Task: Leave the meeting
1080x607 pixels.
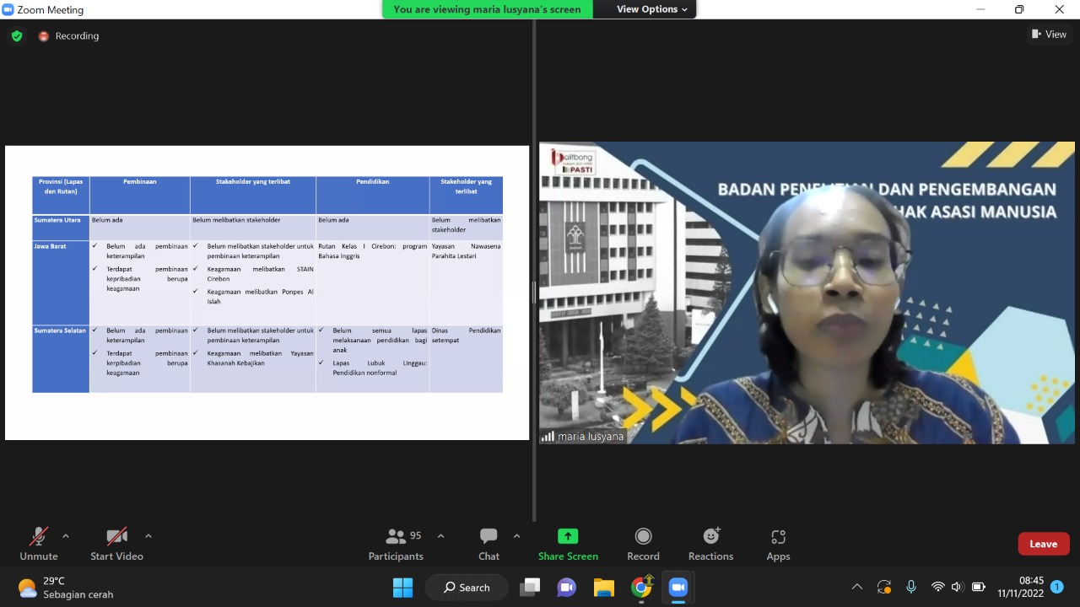Action: (x=1043, y=544)
